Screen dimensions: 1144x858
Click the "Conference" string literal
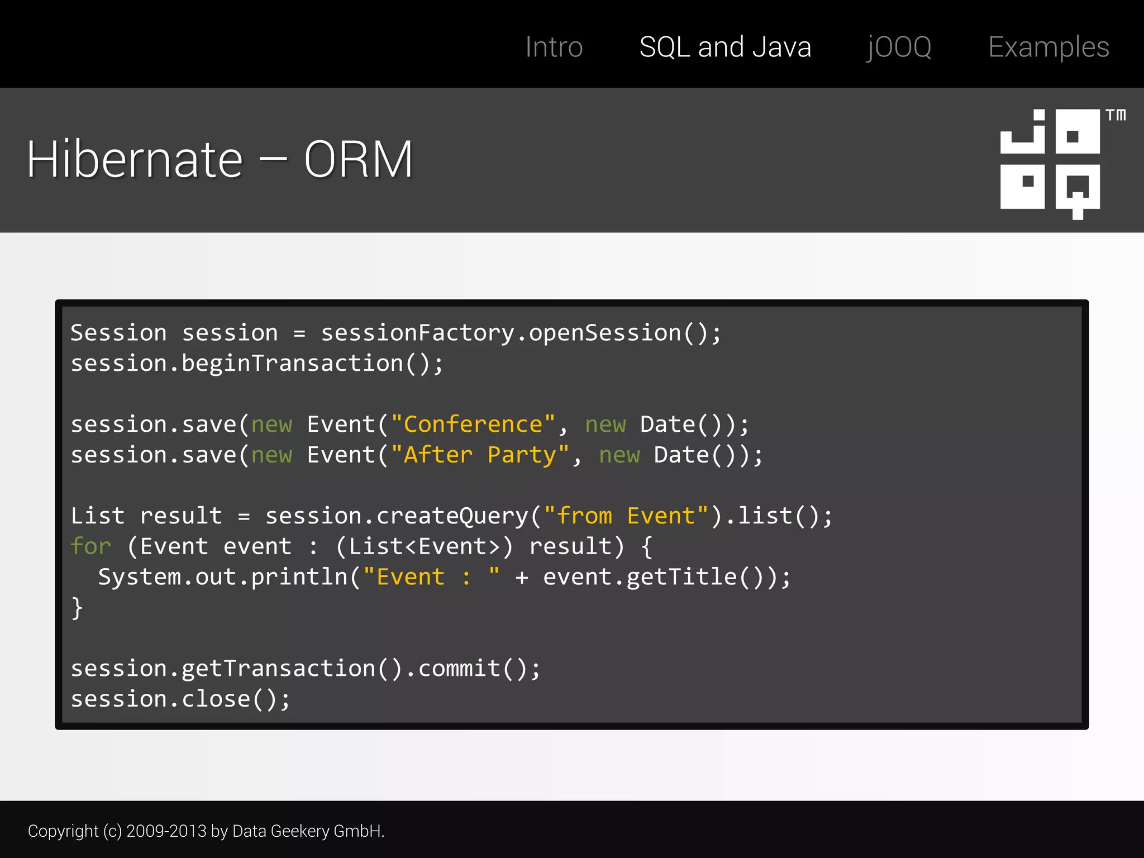473,425
